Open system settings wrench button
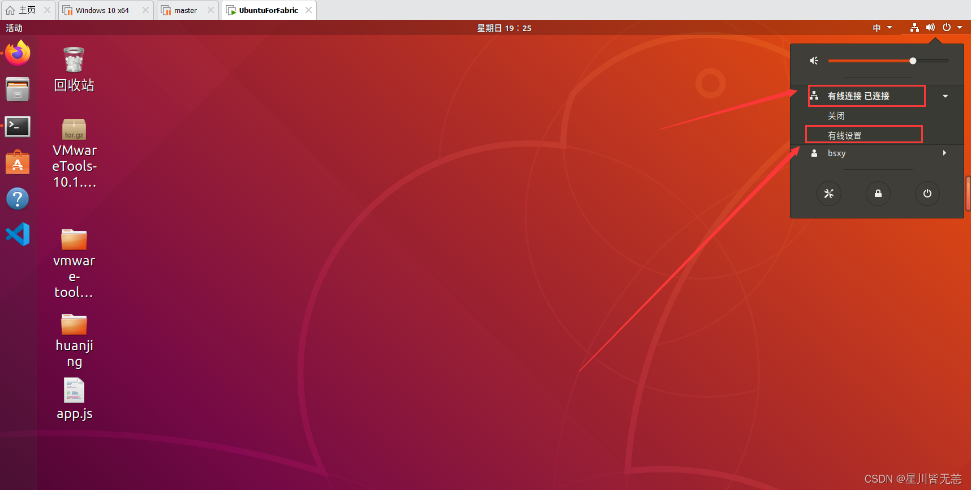 [x=829, y=194]
